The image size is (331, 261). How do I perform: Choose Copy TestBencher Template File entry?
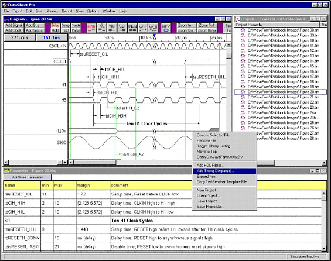click(224, 182)
